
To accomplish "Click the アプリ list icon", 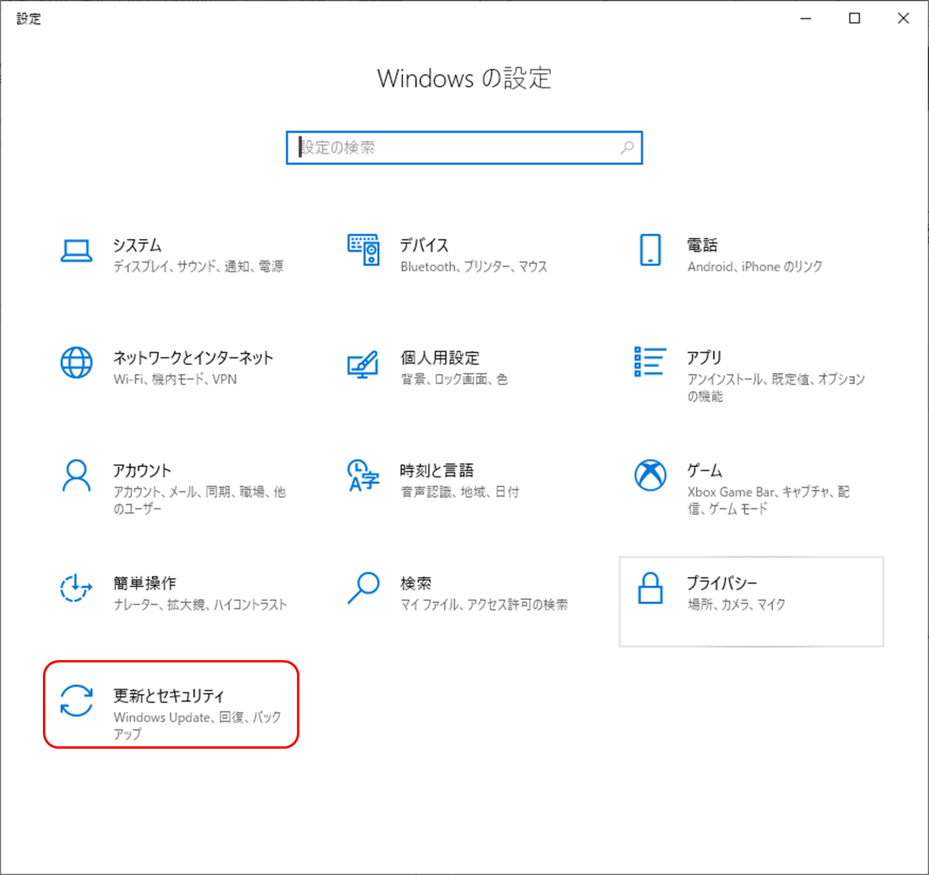I will (x=650, y=362).
